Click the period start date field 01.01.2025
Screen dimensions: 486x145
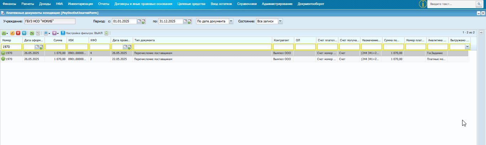point(125,21)
